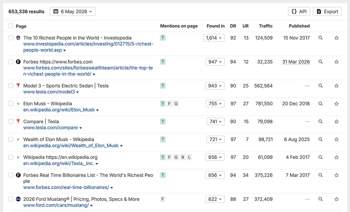Click the magnifier icon in the Tesla Model 3 row
Screen dimensions: 350x212
click(320, 86)
